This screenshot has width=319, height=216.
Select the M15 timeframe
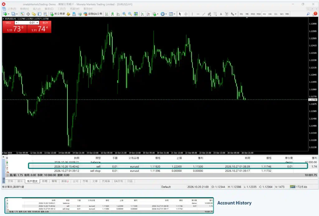coord(253,14)
